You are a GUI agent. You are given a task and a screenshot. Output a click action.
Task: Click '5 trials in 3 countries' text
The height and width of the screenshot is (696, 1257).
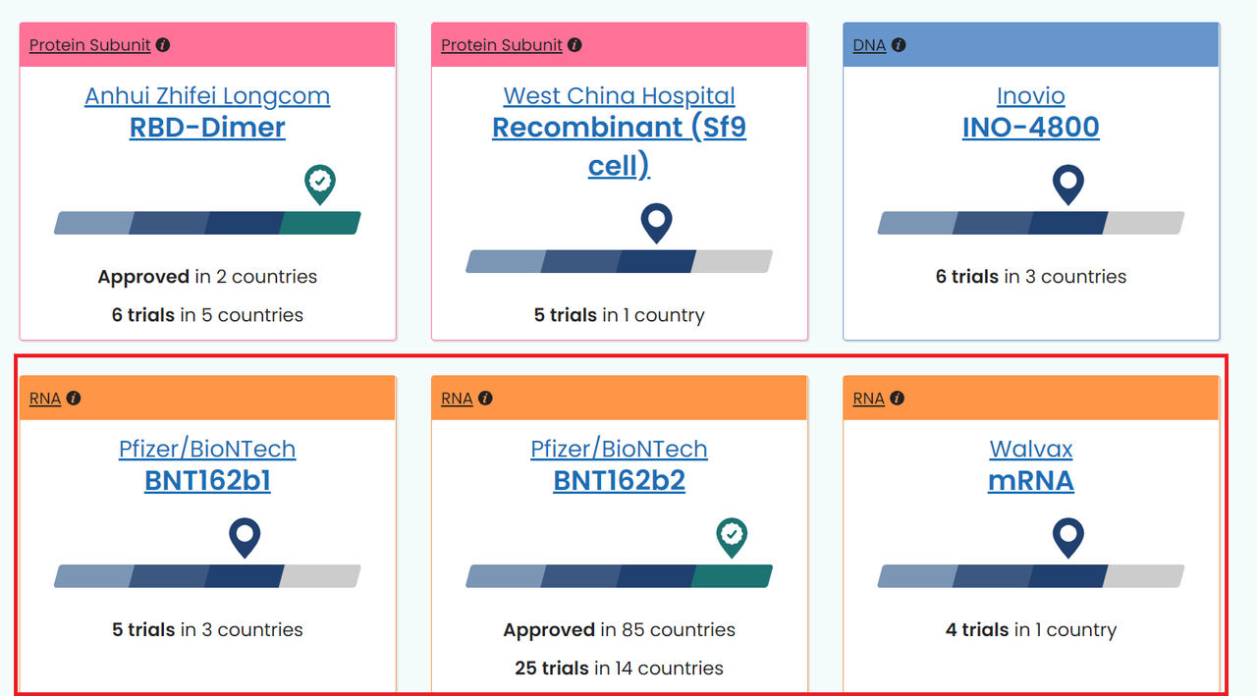(x=207, y=630)
